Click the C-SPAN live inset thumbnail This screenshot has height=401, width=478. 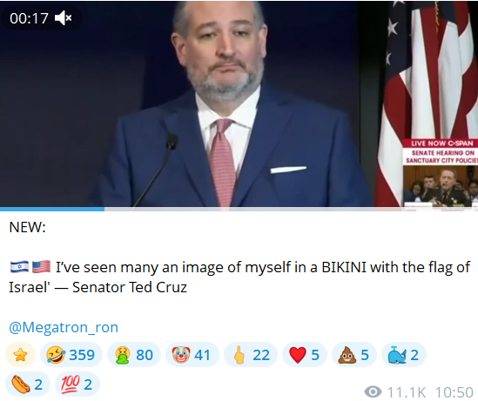[x=441, y=173]
